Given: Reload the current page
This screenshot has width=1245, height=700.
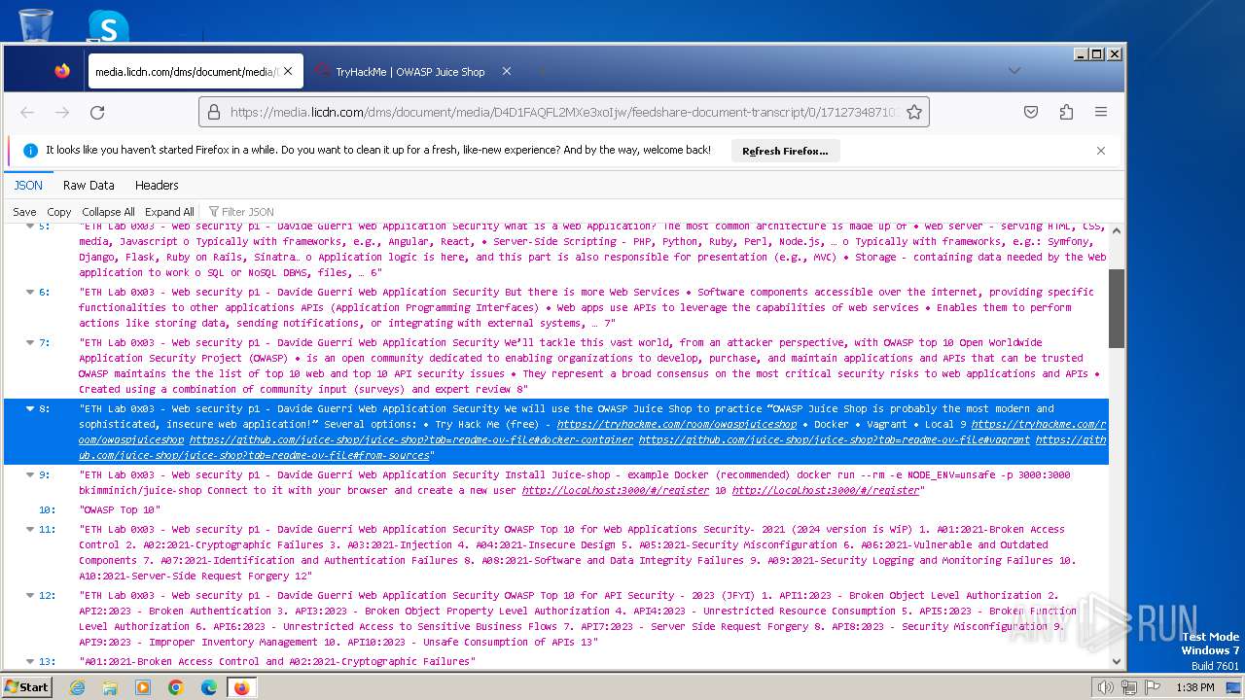Looking at the screenshot, I should coord(97,113).
